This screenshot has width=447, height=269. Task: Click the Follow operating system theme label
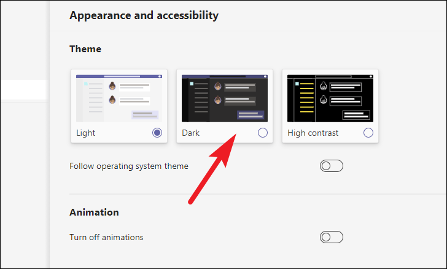(x=129, y=166)
